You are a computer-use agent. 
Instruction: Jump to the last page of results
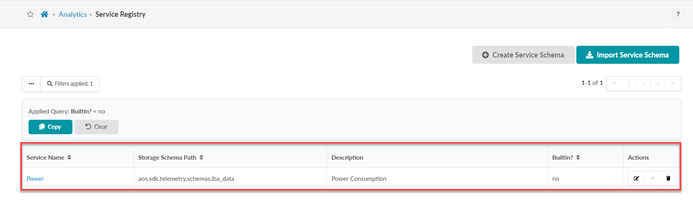[x=673, y=83]
